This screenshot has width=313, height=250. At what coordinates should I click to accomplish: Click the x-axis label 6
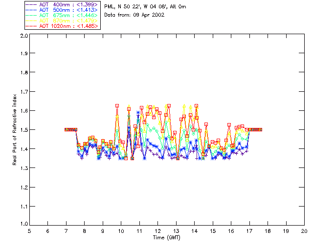[48, 231]
